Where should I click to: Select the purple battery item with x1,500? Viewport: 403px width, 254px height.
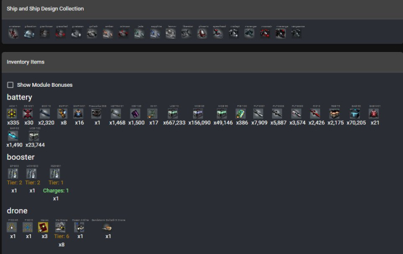pos(135,114)
